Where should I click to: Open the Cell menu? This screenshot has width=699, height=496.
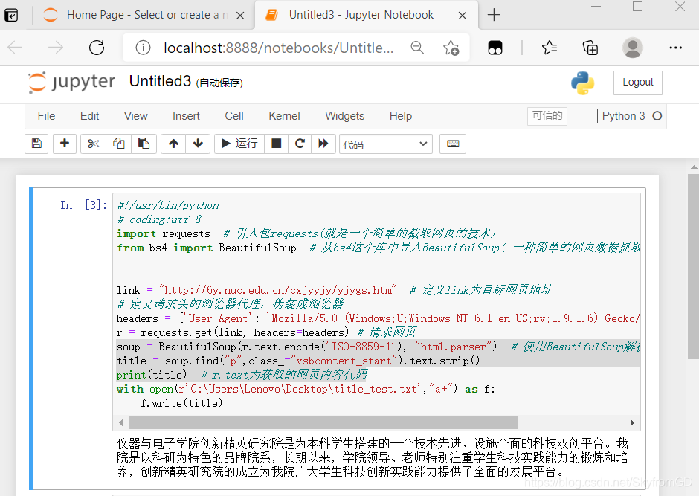tap(234, 116)
